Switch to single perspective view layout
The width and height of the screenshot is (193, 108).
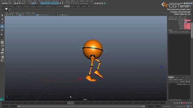point(2,42)
